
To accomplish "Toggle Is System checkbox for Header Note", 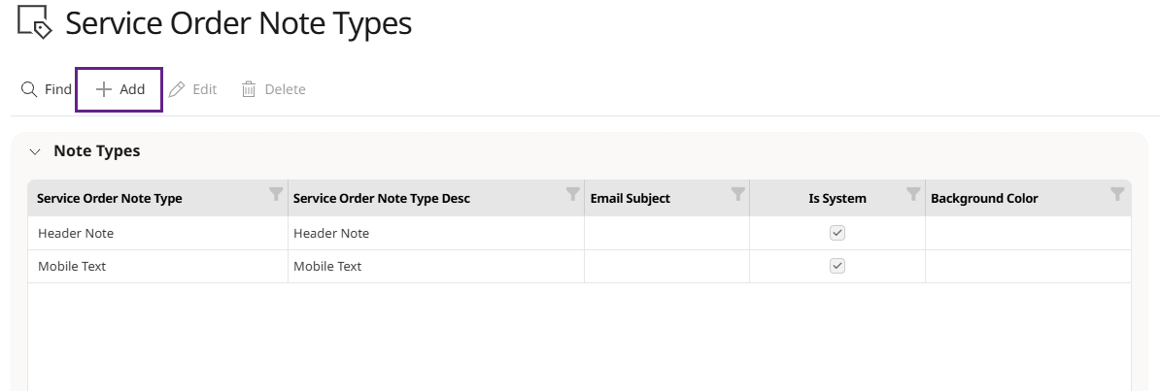I will pyautogui.click(x=836, y=233).
